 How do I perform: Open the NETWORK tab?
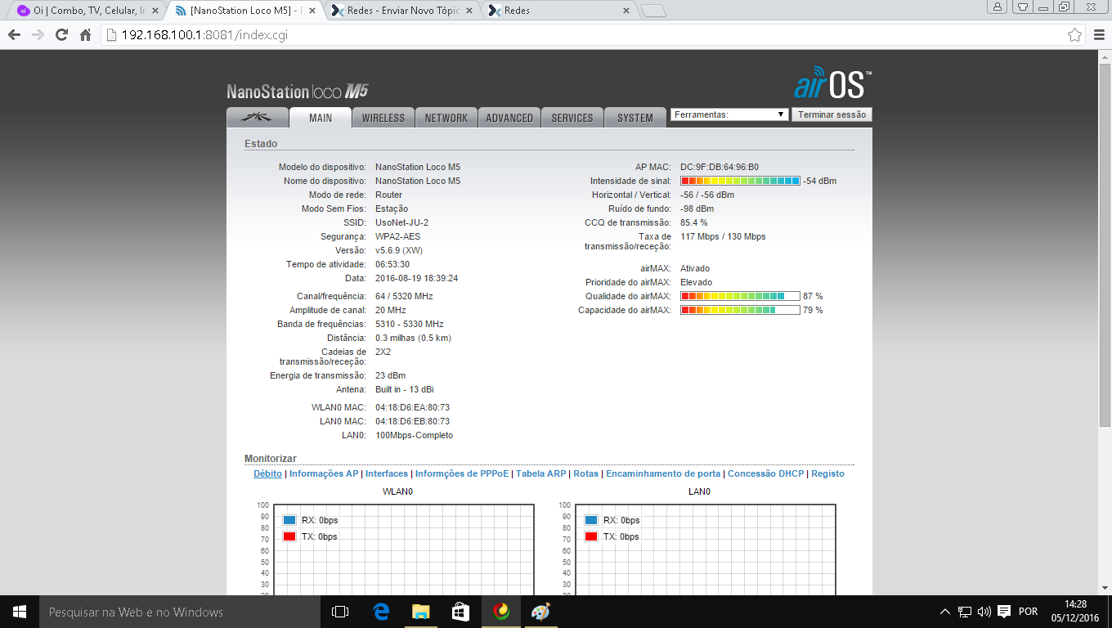click(446, 118)
